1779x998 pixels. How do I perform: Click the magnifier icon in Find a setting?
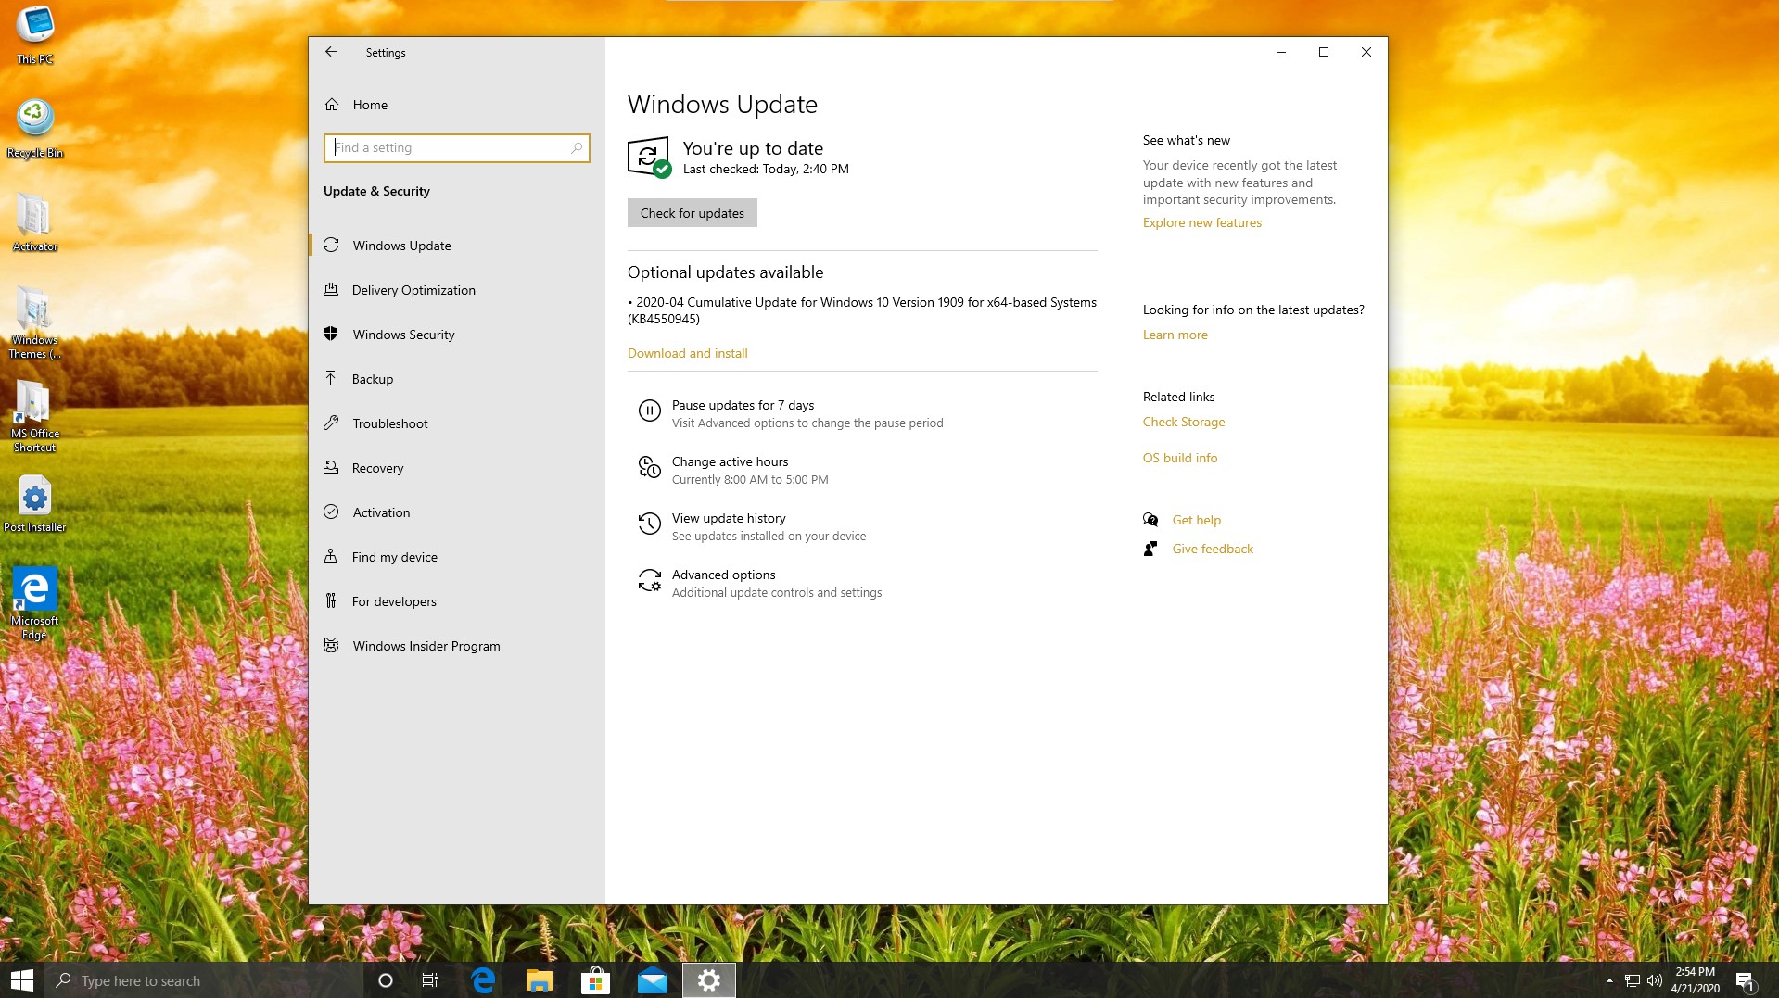coord(577,147)
